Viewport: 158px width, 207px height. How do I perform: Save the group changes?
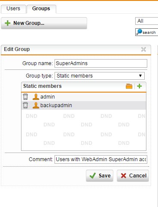click(100, 176)
